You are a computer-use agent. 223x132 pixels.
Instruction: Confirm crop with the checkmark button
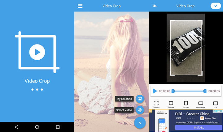216,6
